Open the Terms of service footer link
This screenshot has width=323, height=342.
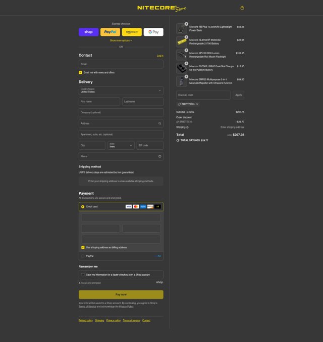tap(131, 321)
